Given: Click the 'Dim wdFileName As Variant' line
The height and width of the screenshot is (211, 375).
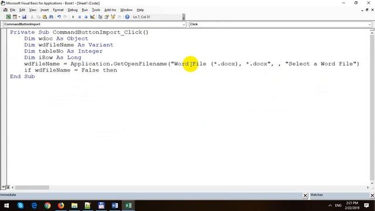Looking at the screenshot, I should click(69, 45).
